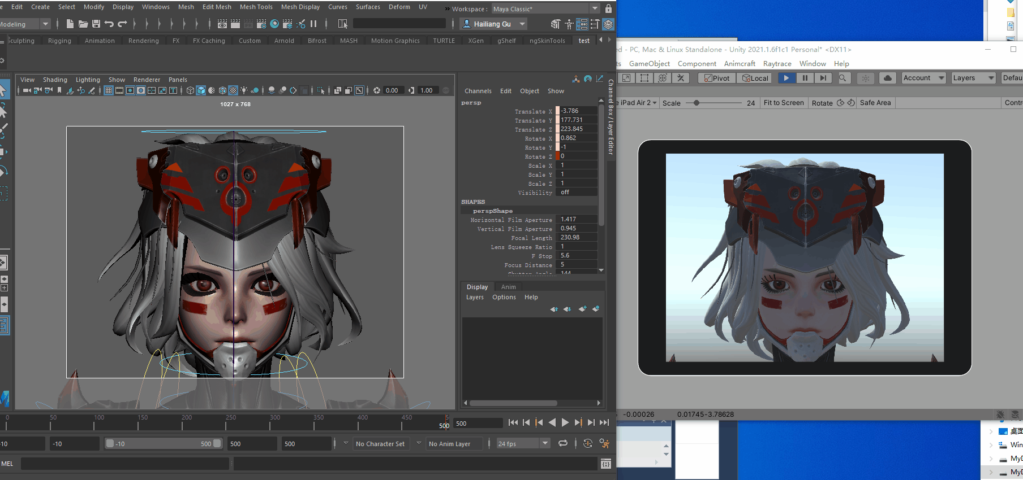Click the Fit to Screen button
Screen dimensions: 1023x480
point(783,103)
